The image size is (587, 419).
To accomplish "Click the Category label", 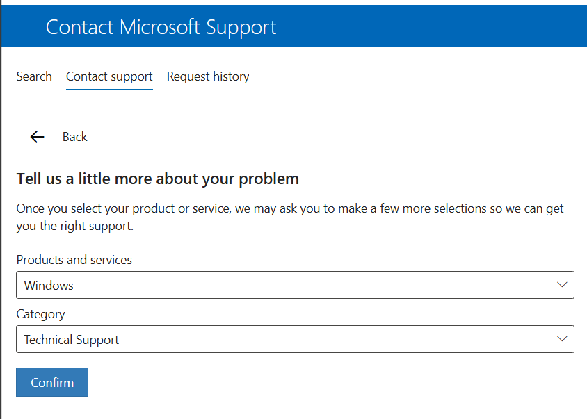I will [40, 314].
